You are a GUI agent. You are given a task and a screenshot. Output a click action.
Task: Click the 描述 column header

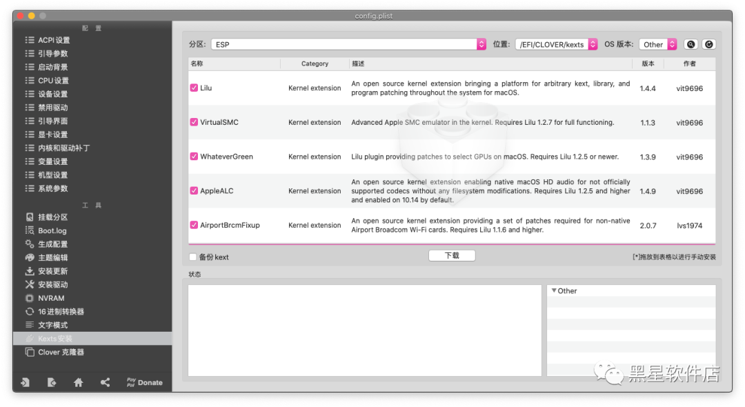[x=490, y=63]
